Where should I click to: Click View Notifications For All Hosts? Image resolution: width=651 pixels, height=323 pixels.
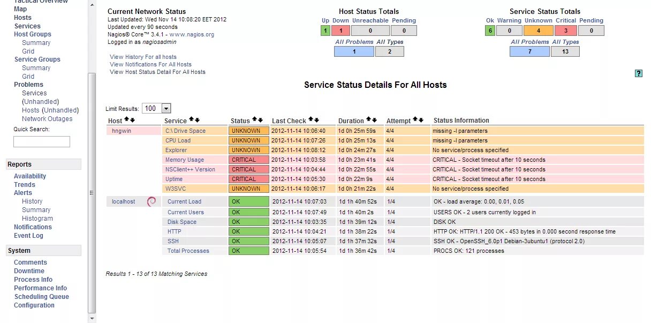click(150, 64)
